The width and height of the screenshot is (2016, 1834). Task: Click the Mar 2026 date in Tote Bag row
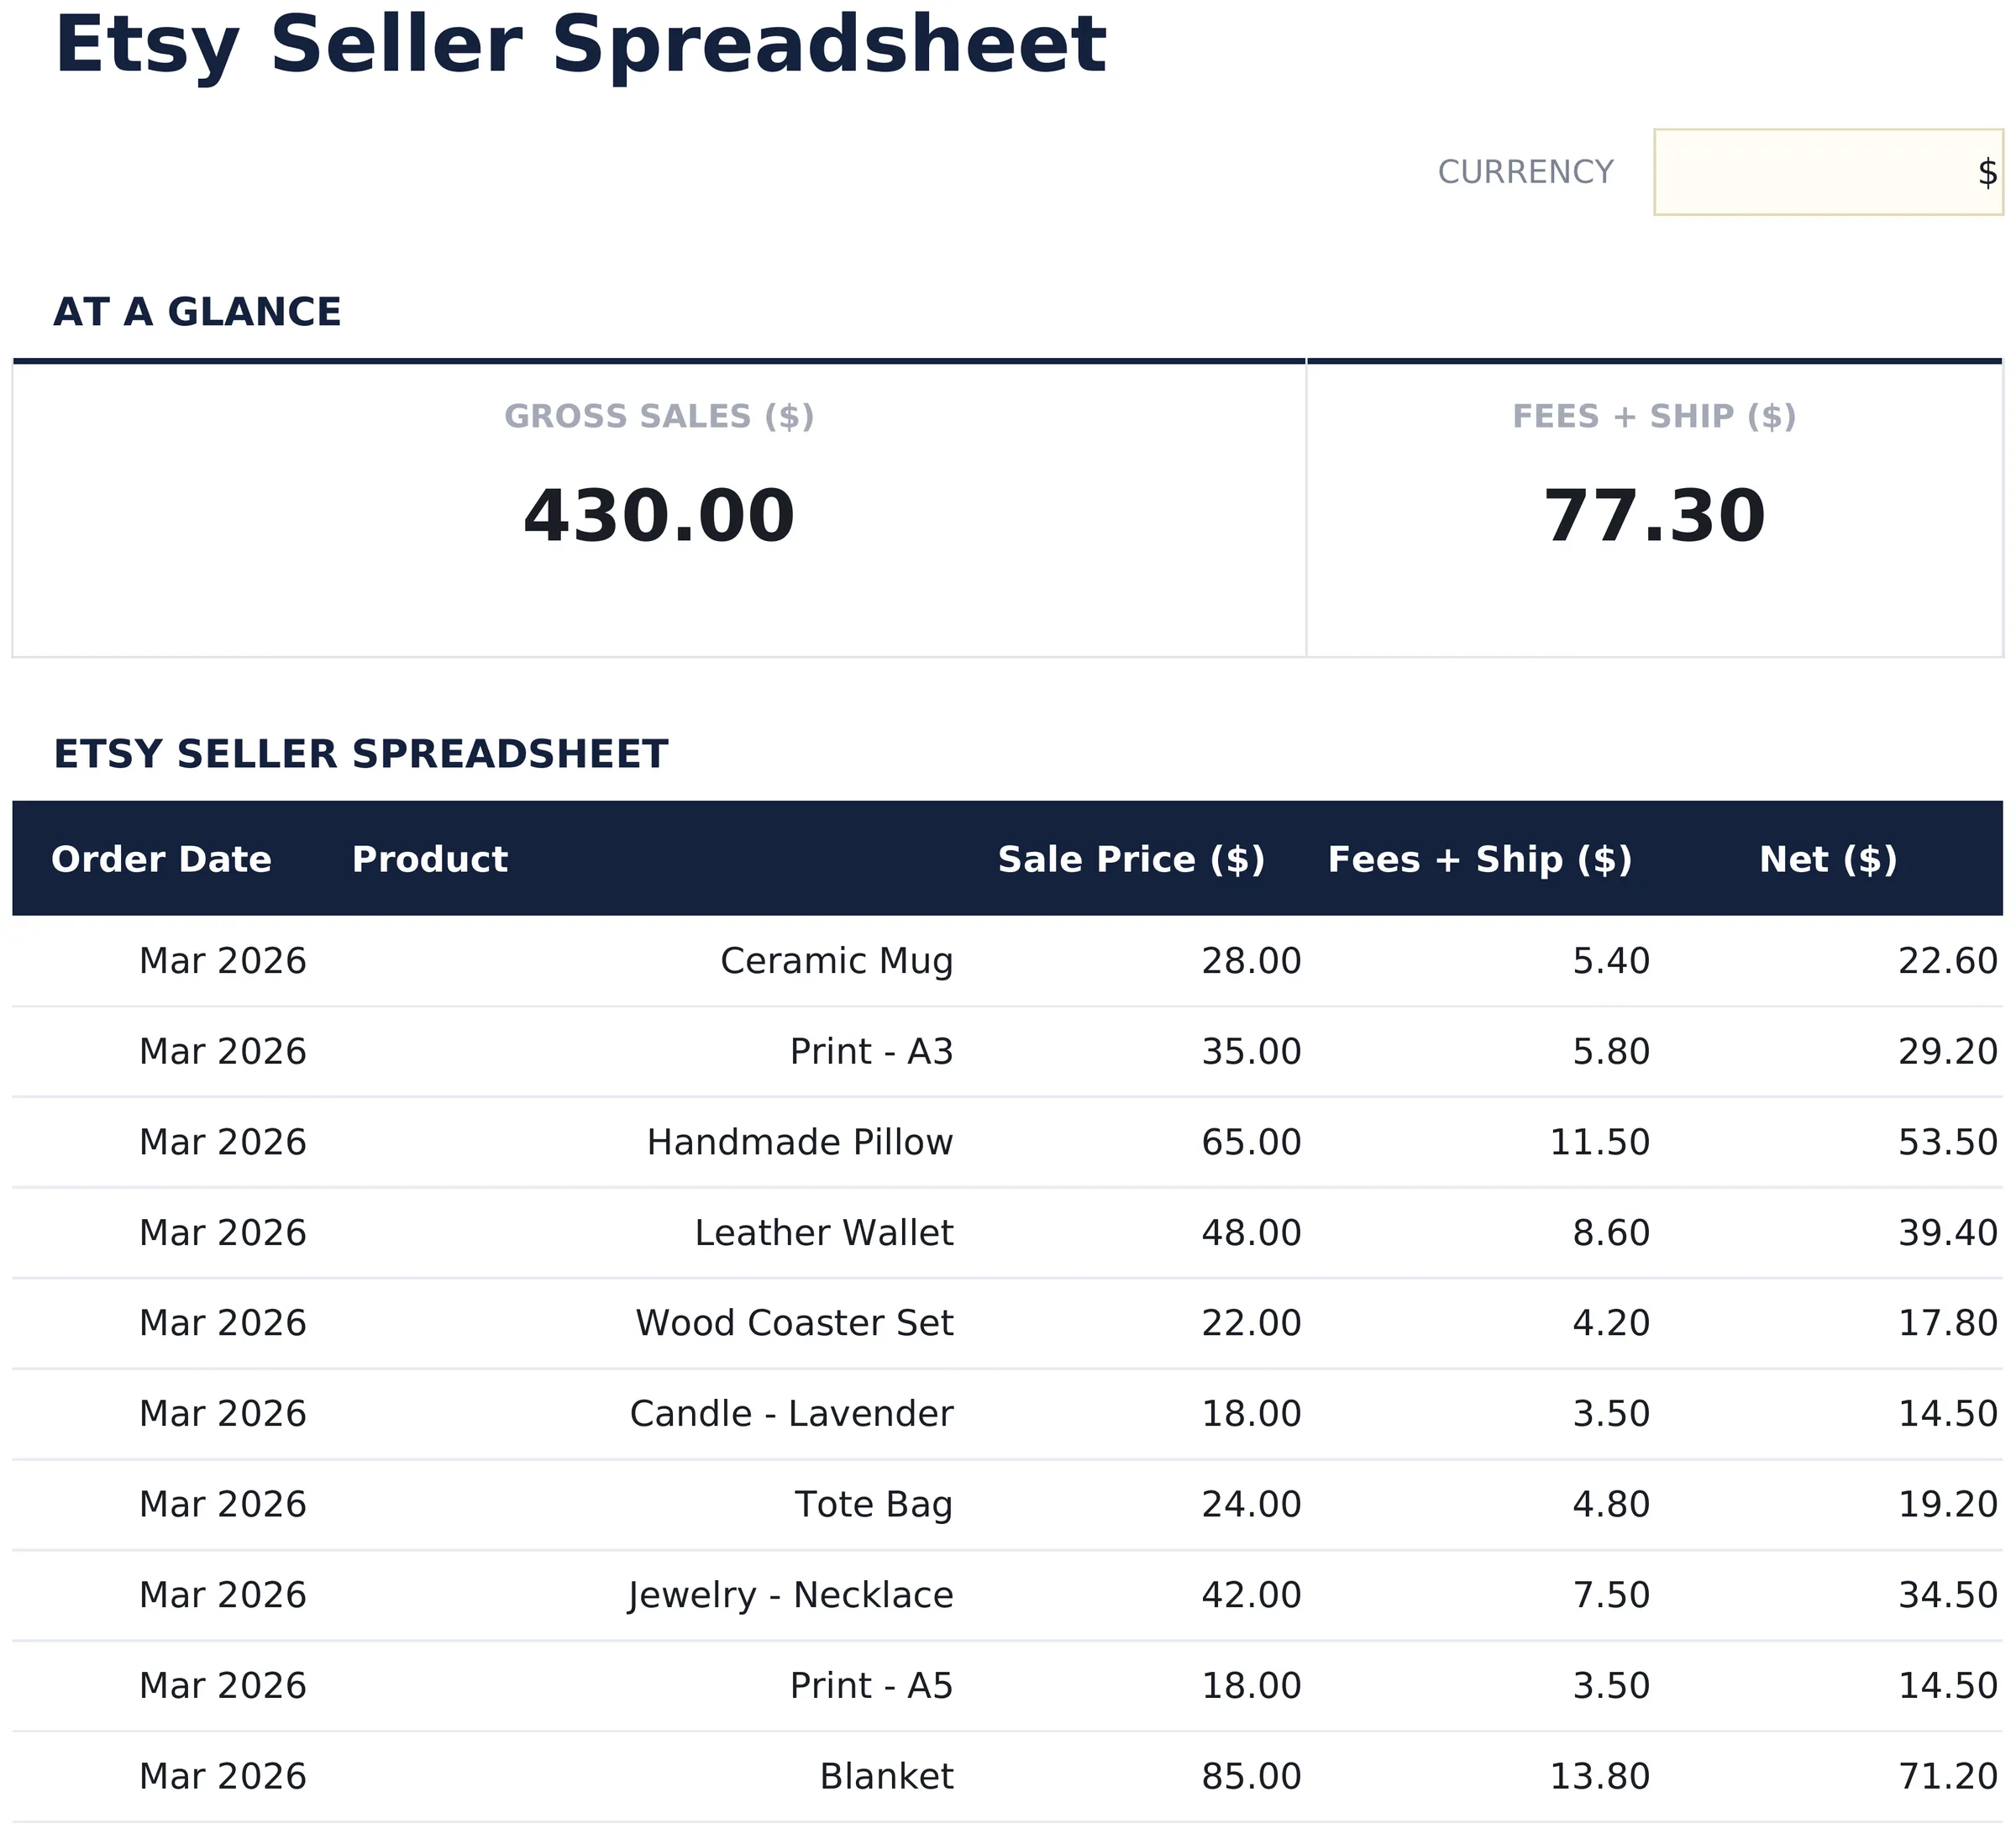pos(222,1505)
